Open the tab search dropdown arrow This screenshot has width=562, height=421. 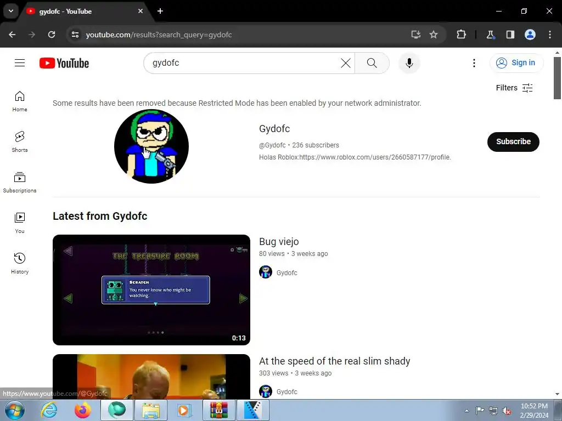tap(11, 11)
